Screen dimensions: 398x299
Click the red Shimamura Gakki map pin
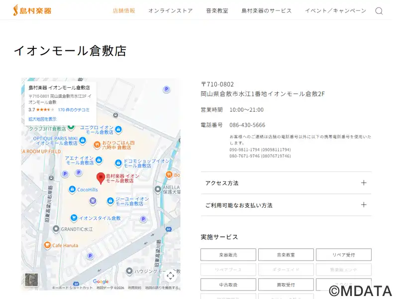(x=100, y=177)
